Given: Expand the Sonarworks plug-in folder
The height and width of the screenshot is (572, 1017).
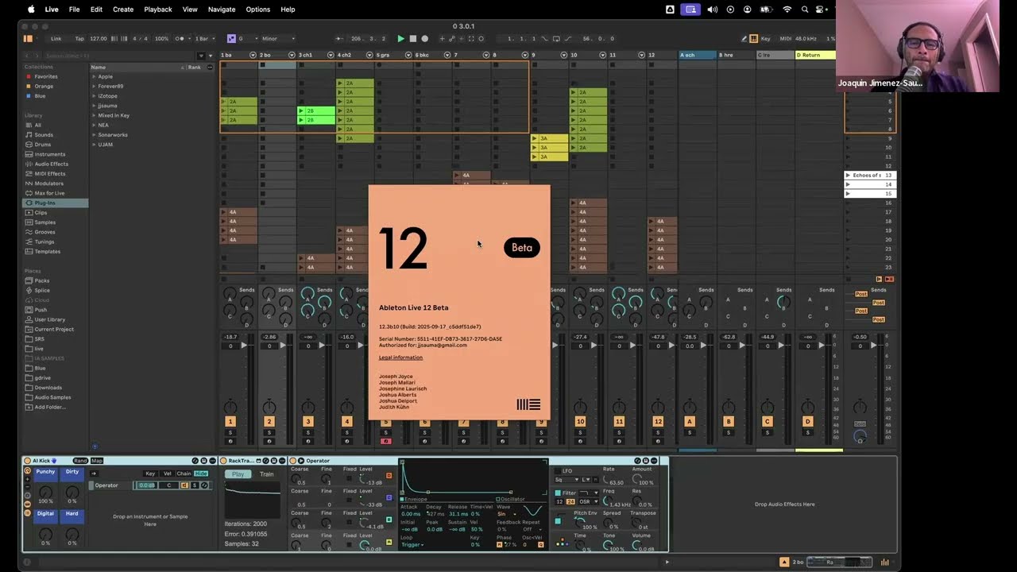Looking at the screenshot, I should 94,134.
